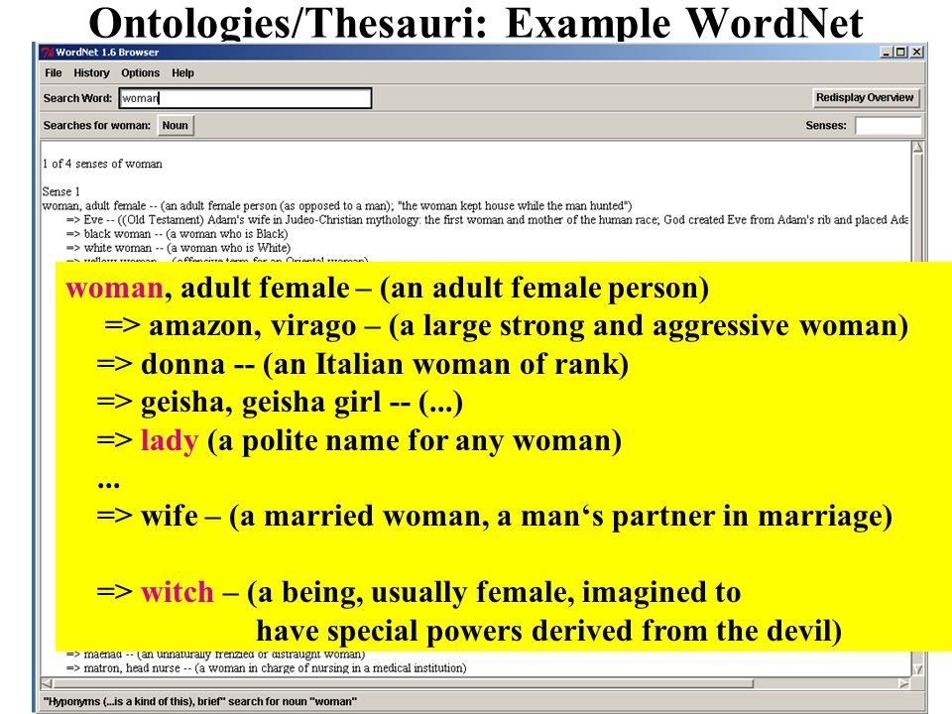Open the Help menu
This screenshot has height=714, width=952.
[182, 72]
